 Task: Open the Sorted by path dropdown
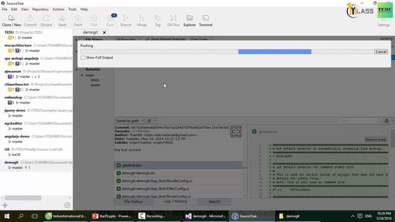coord(130,121)
